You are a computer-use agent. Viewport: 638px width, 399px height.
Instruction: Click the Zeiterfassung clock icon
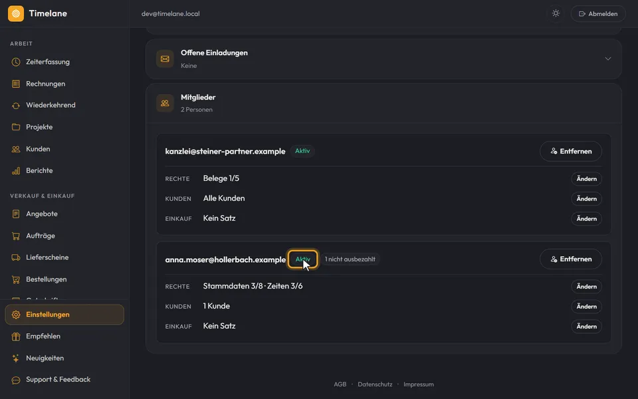tap(16, 62)
